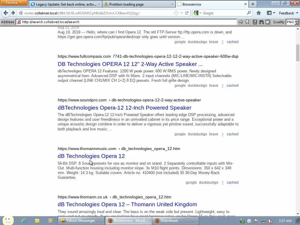300x225 pixels.
Task: Launch the media player taskbar icon
Action: 50,221
